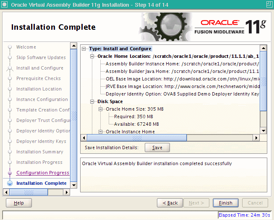Click the Installation Complete step bullet icon
This screenshot has height=220, width=274.
pyautogui.click(x=10, y=184)
